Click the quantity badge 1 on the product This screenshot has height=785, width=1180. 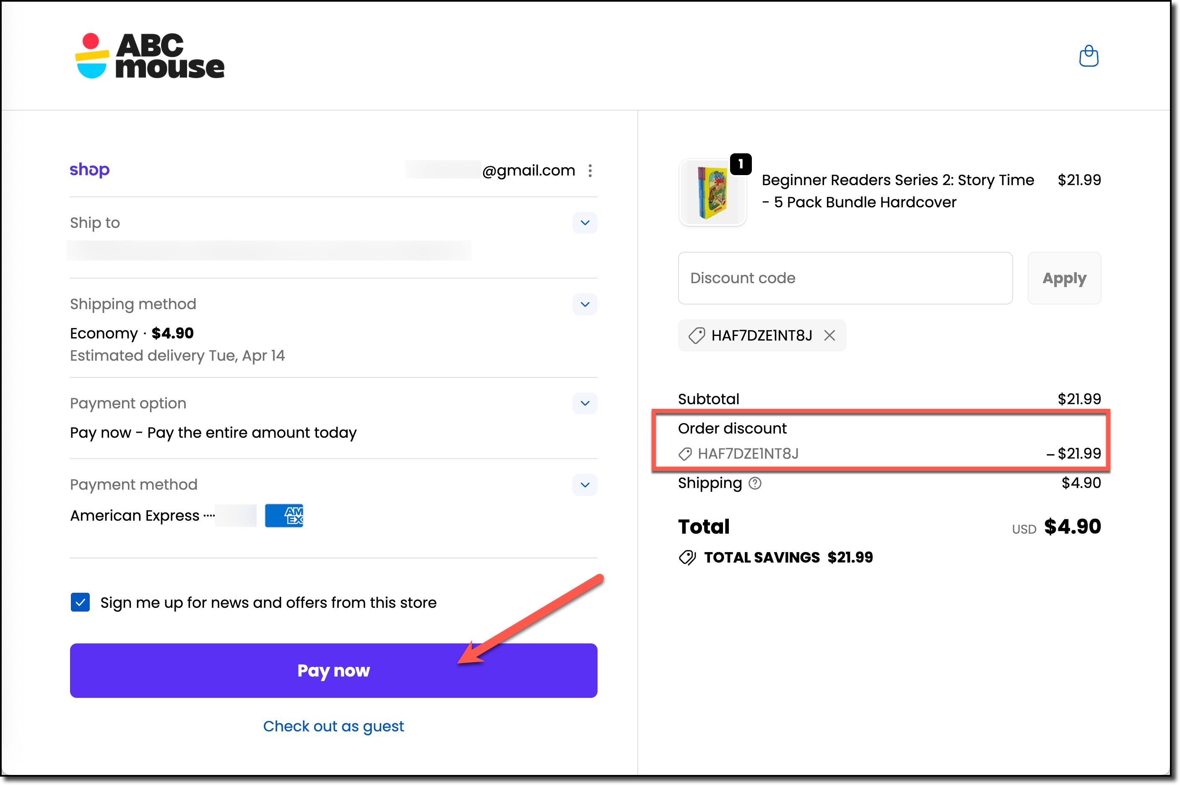pos(740,164)
